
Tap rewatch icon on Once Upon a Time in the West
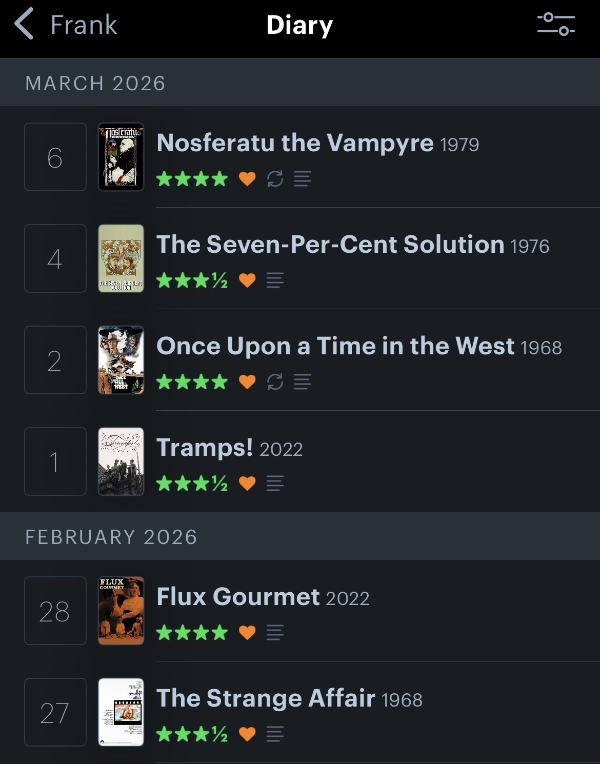pyautogui.click(x=275, y=382)
